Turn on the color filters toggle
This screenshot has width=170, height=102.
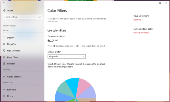(50, 40)
